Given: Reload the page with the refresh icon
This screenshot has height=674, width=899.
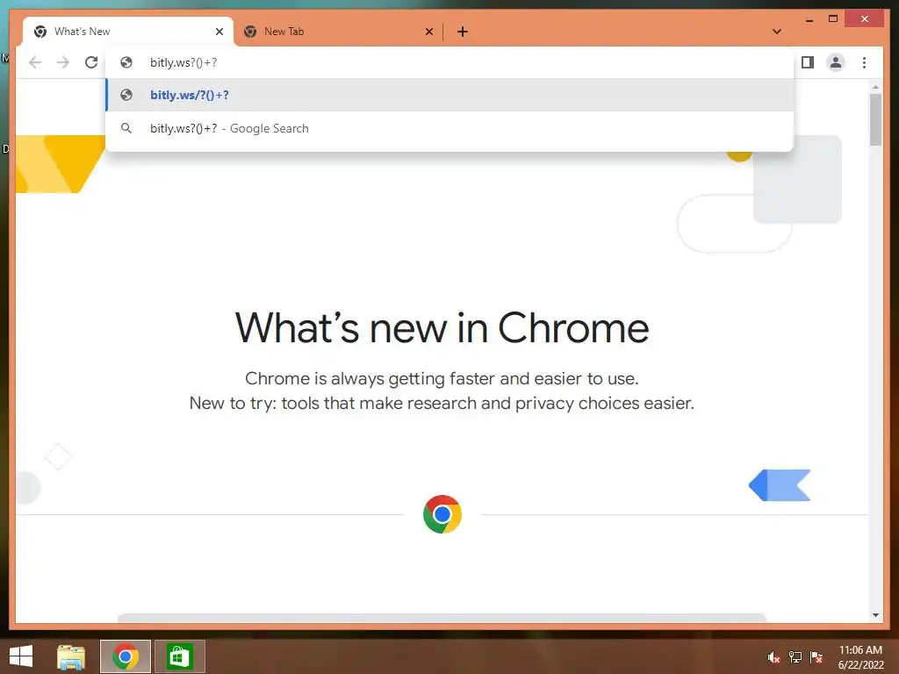Looking at the screenshot, I should point(91,62).
